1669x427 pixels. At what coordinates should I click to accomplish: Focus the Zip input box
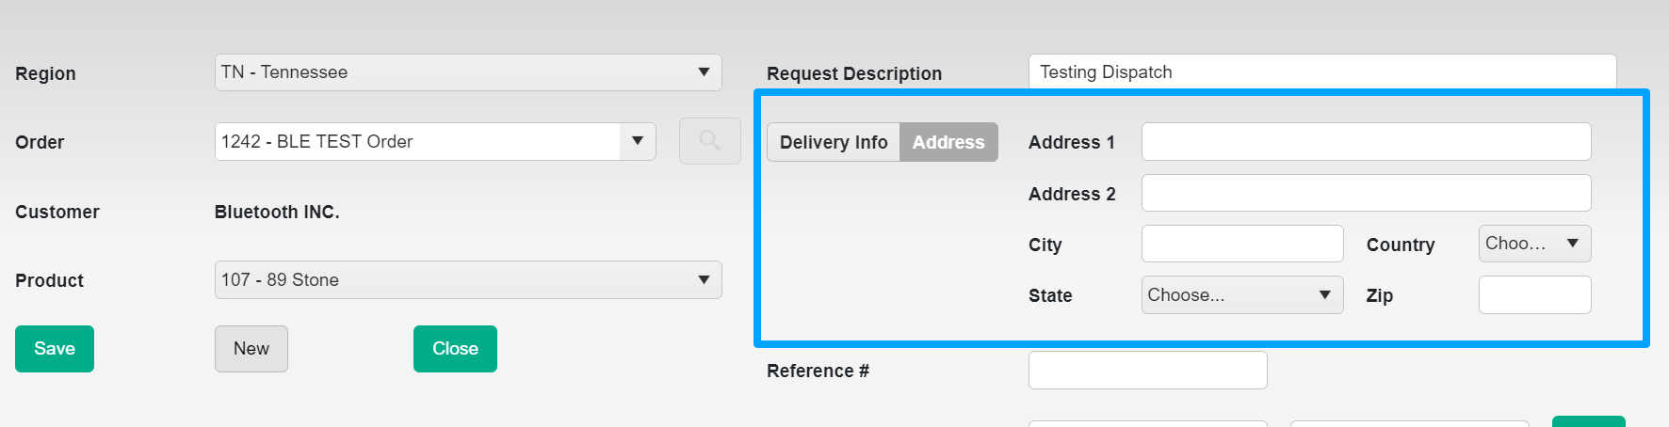pyautogui.click(x=1534, y=295)
